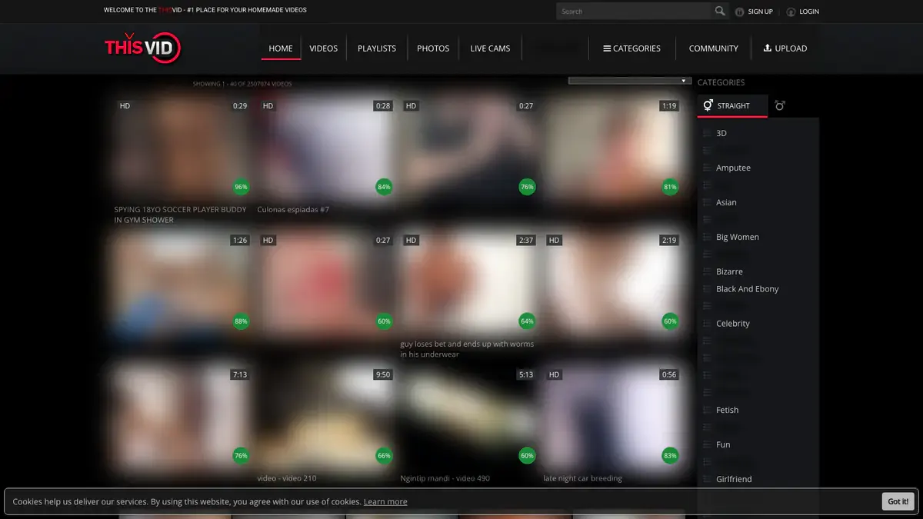923x519 pixels.
Task: Open the ThisVid logo home link
Action: [x=143, y=48]
